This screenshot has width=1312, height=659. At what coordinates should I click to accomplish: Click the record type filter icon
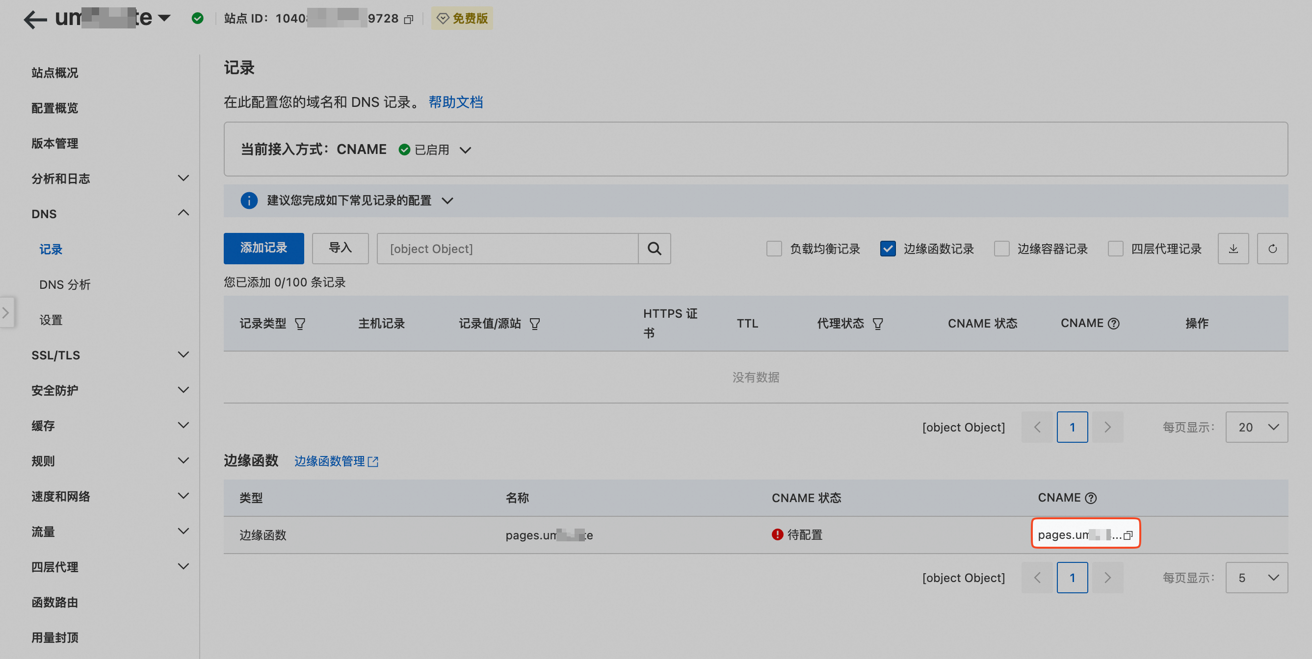click(x=300, y=324)
